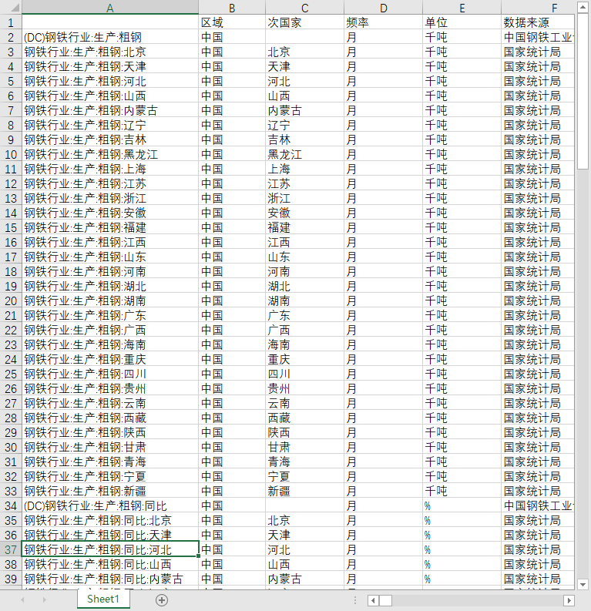Click the "月" frequency cell in row 2
This screenshot has height=611, width=591.
(384, 38)
